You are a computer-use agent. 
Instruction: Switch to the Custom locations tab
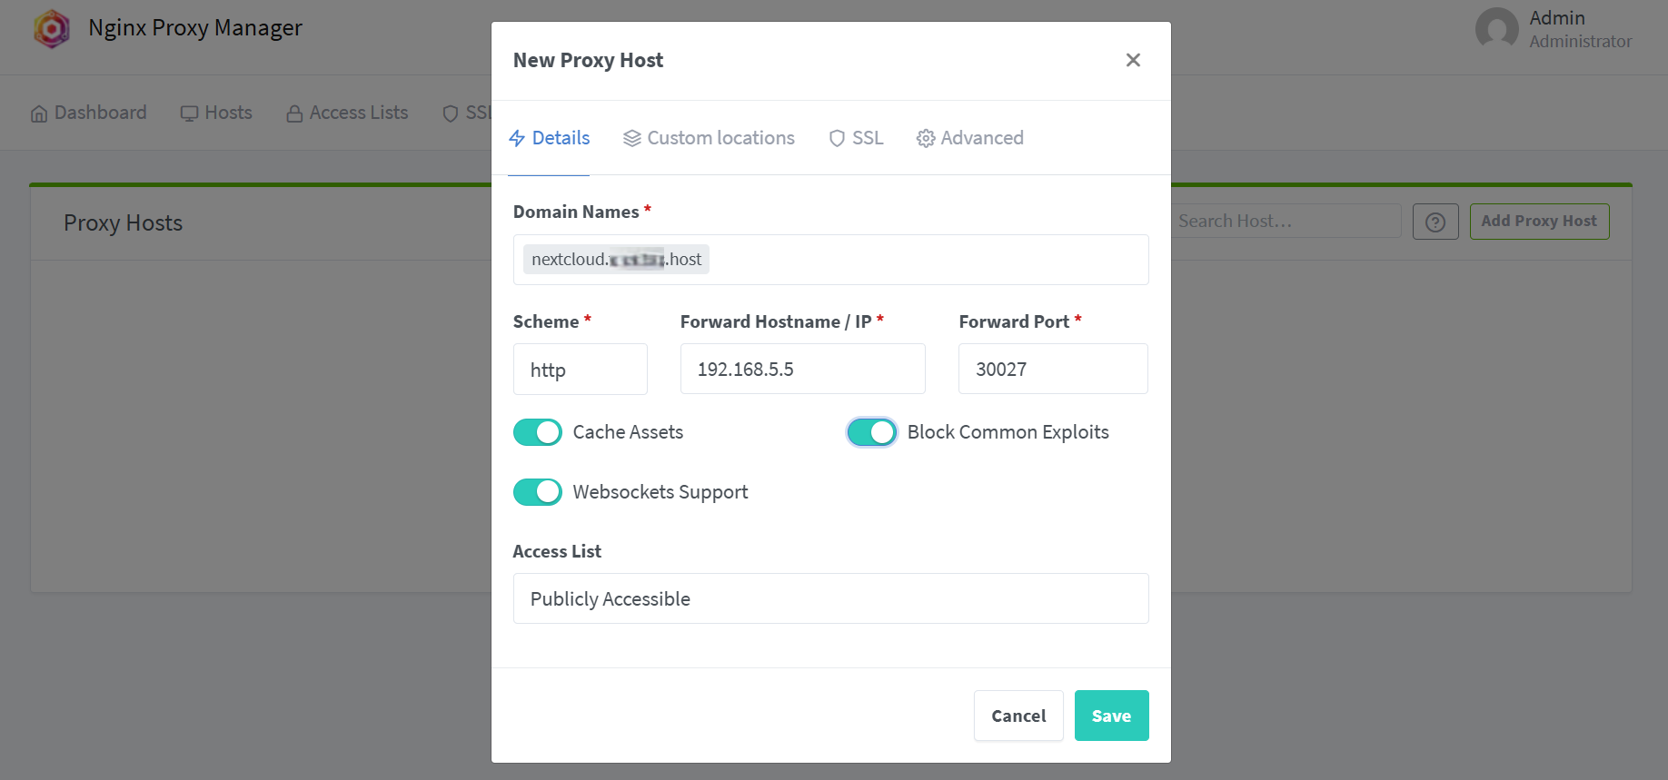pos(709,138)
